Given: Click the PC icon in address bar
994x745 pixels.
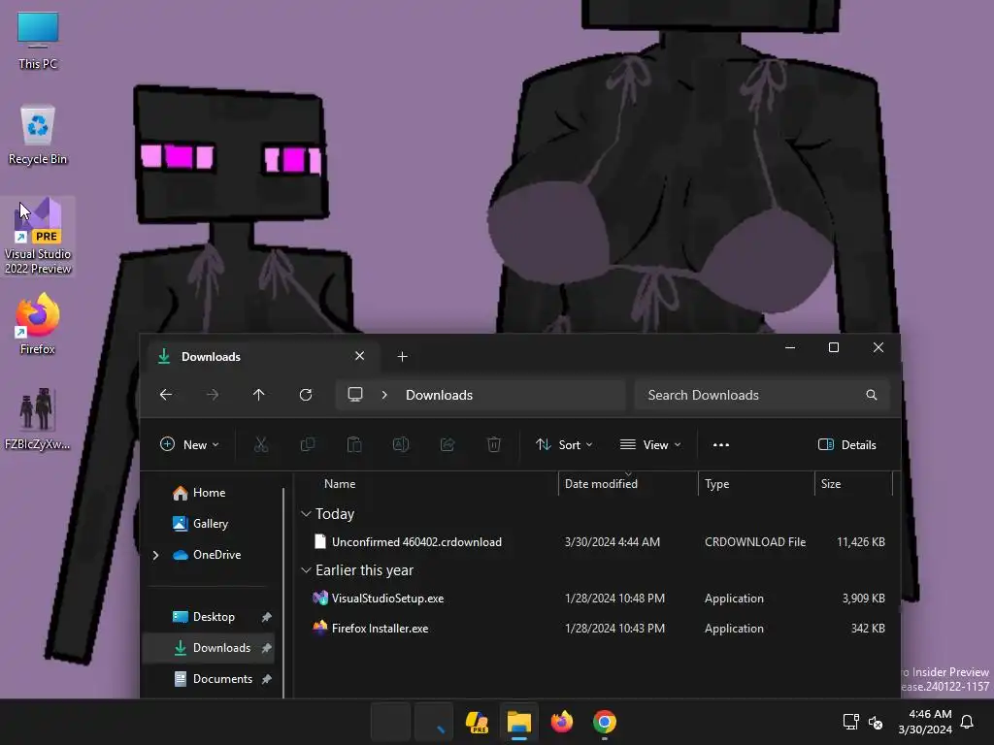Looking at the screenshot, I should coord(355,395).
